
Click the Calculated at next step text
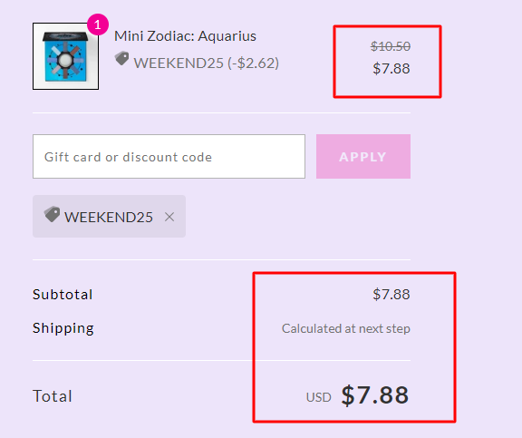click(x=346, y=329)
